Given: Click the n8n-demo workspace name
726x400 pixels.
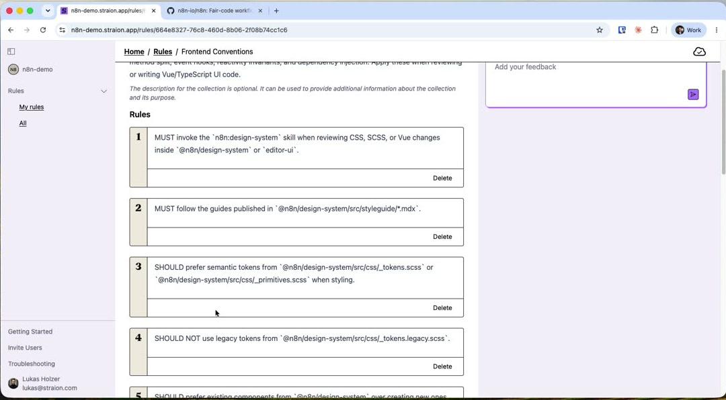Looking at the screenshot, I should click(38, 69).
